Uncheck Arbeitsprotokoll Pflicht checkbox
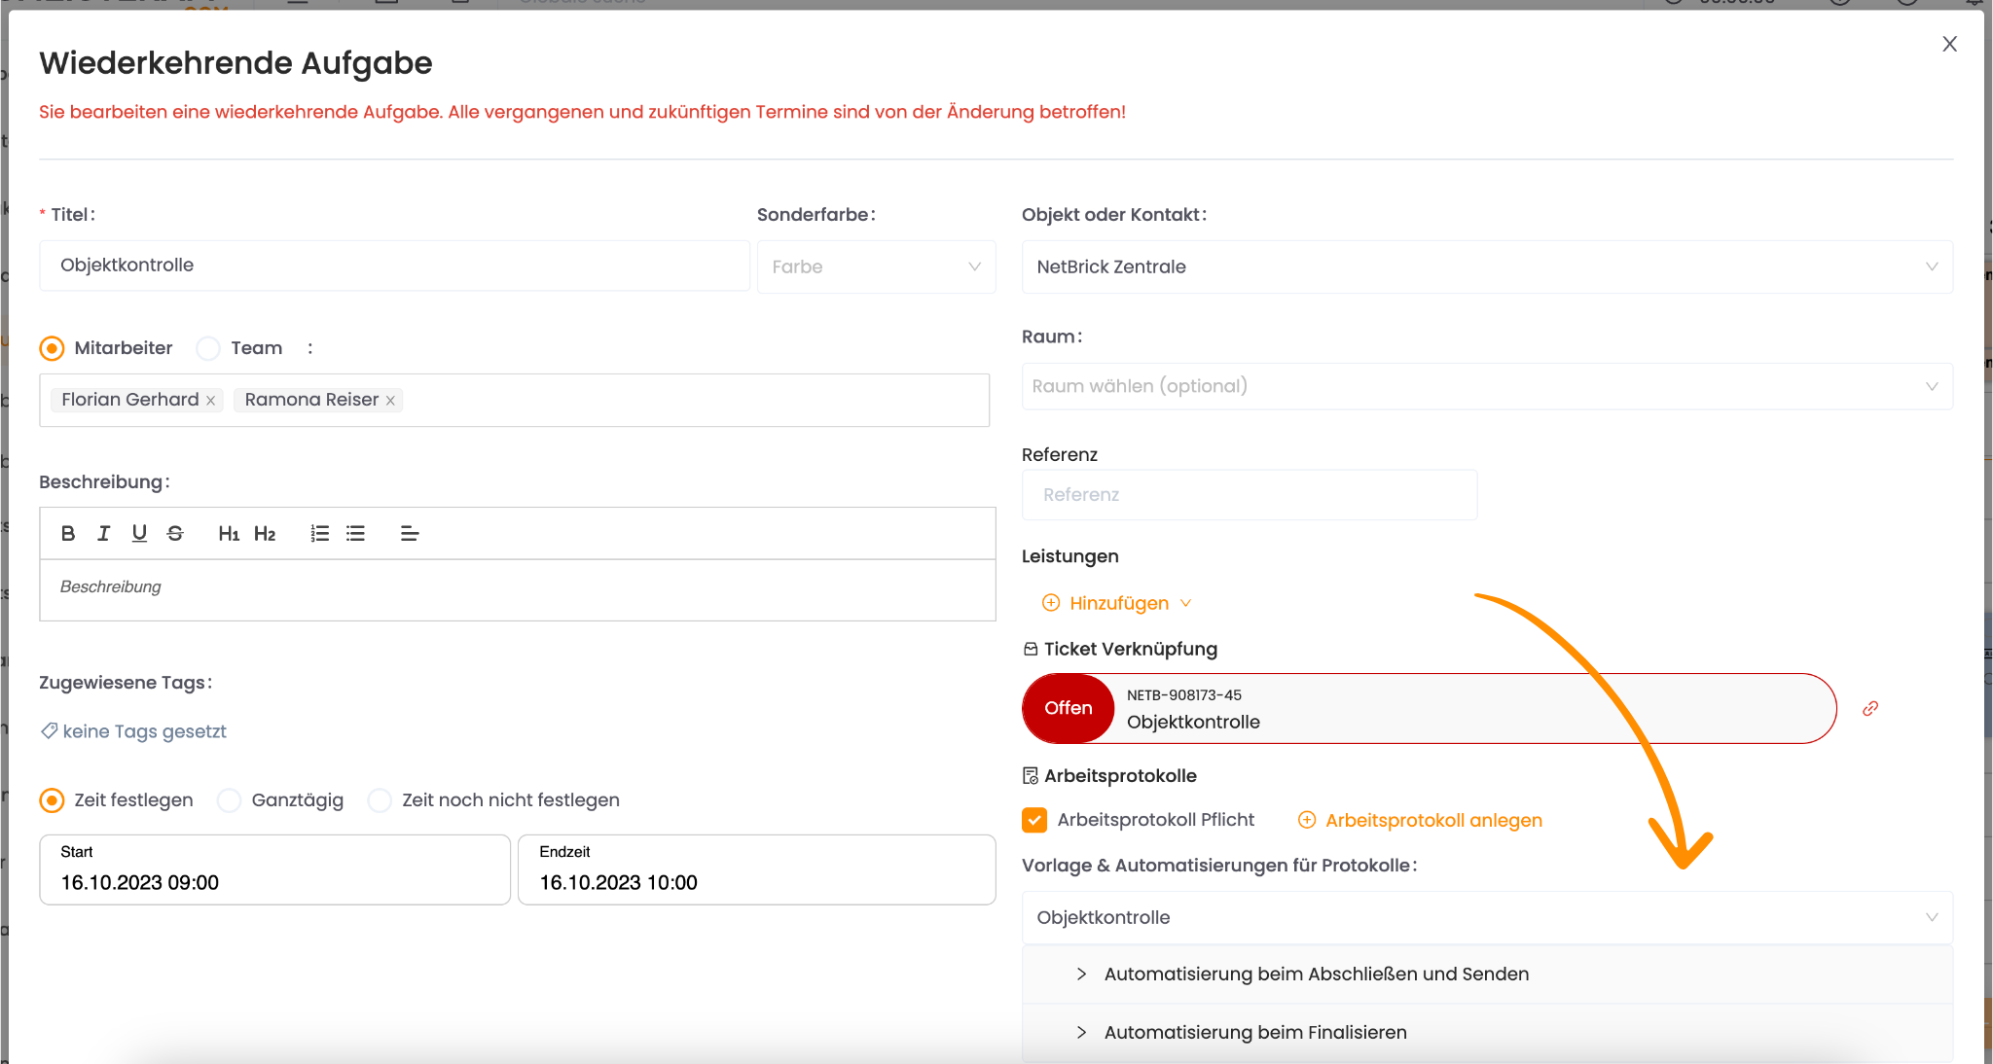The height and width of the screenshot is (1064, 1993). pos(1034,820)
